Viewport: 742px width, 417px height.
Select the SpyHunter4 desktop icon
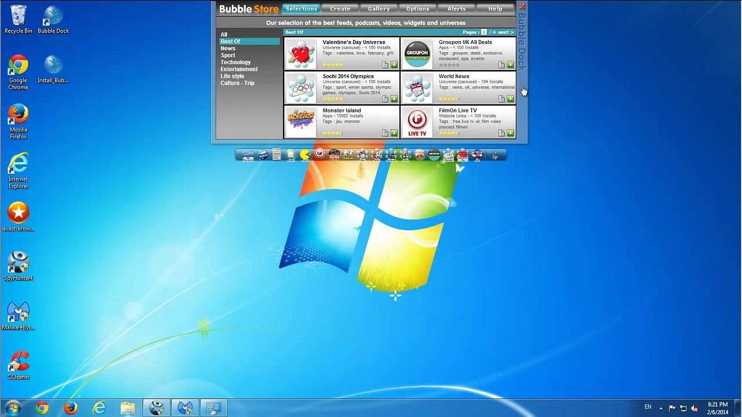coord(18,266)
